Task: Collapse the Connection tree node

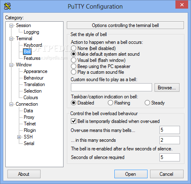Action: pyautogui.click(x=11, y=104)
